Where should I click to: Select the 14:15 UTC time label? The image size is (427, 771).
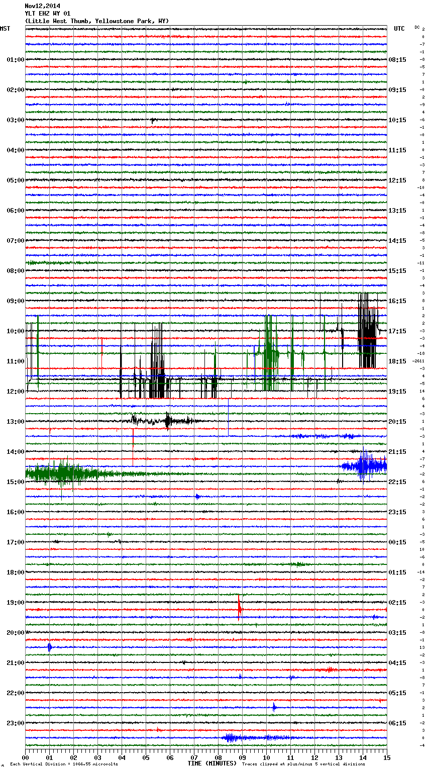tap(397, 241)
